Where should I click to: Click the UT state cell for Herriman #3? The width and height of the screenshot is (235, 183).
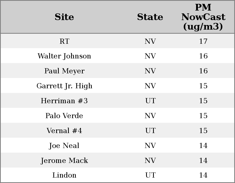pos(150,101)
